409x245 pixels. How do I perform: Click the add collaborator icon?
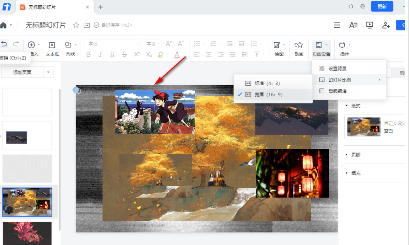point(386,25)
